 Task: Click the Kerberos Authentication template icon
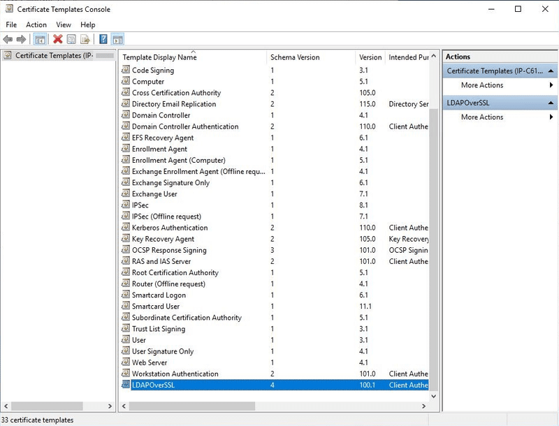tap(126, 227)
